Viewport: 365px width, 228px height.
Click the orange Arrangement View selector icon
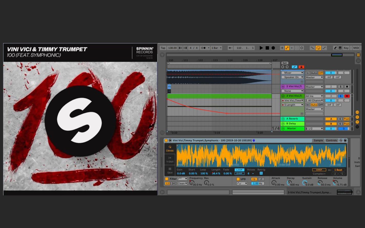click(x=358, y=55)
